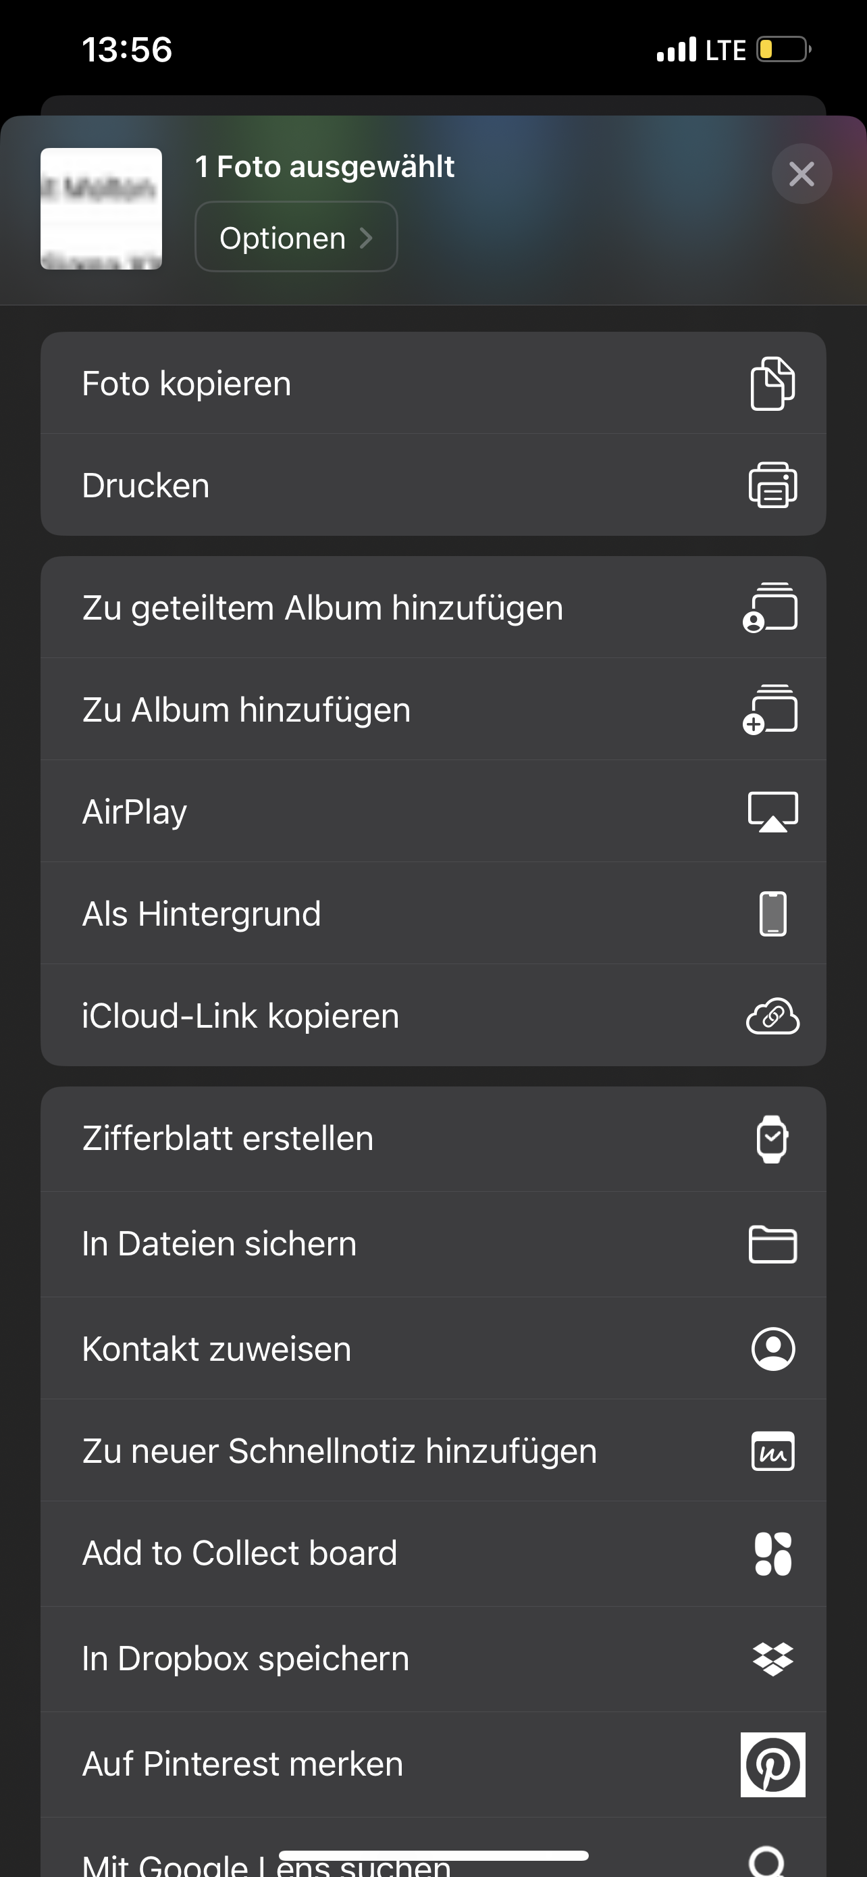
Task: Tap the Pinterest logo icon
Action: click(x=772, y=1765)
